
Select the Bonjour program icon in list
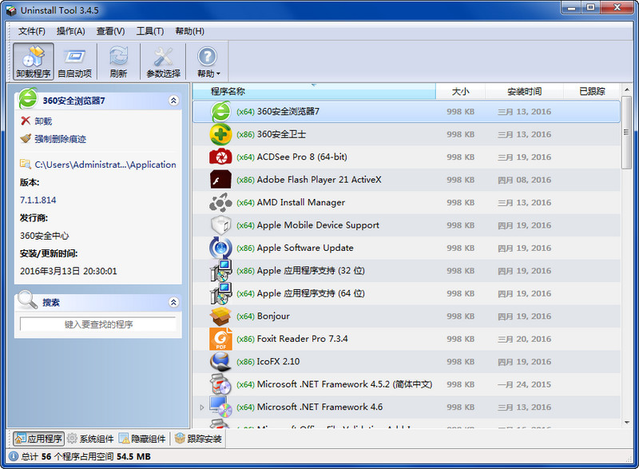tap(220, 316)
